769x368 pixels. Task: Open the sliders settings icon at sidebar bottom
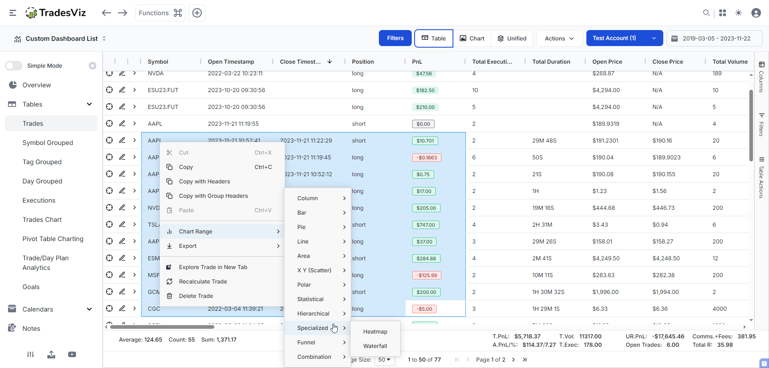tap(30, 354)
